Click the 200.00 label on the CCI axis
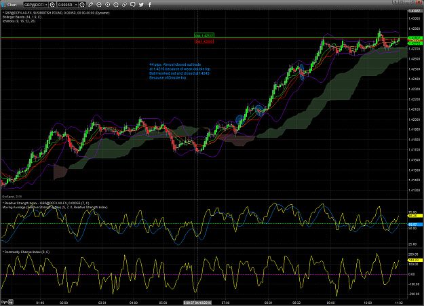This screenshot has width=424, height=306. 413,254
